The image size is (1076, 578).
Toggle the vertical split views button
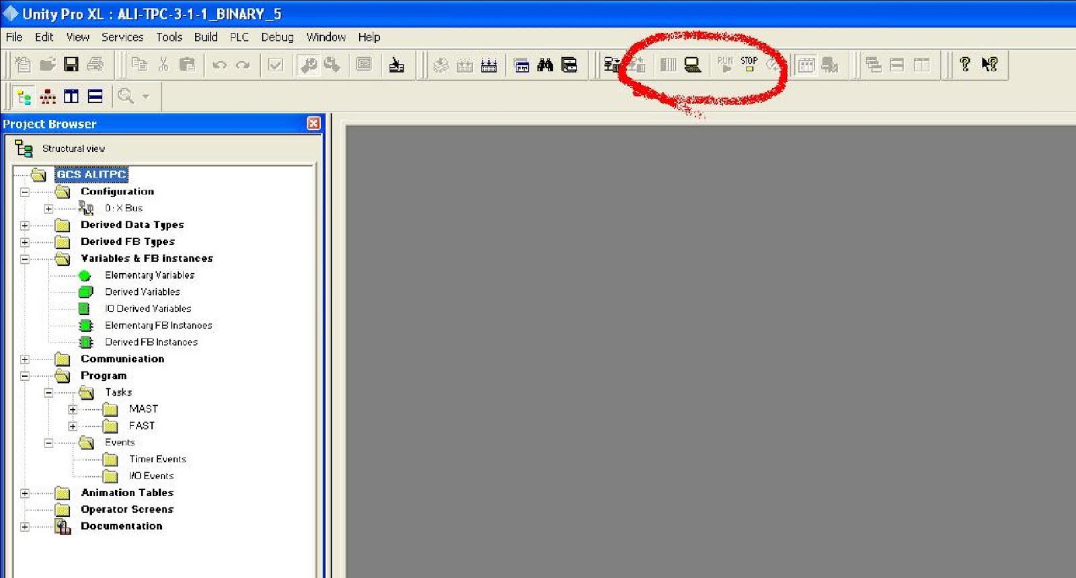pos(71,96)
